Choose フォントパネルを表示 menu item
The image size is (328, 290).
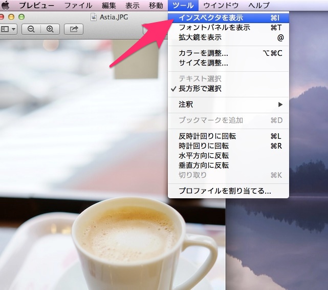tap(228, 28)
